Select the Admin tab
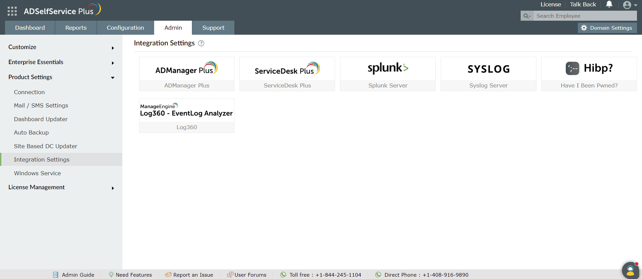 pyautogui.click(x=173, y=28)
